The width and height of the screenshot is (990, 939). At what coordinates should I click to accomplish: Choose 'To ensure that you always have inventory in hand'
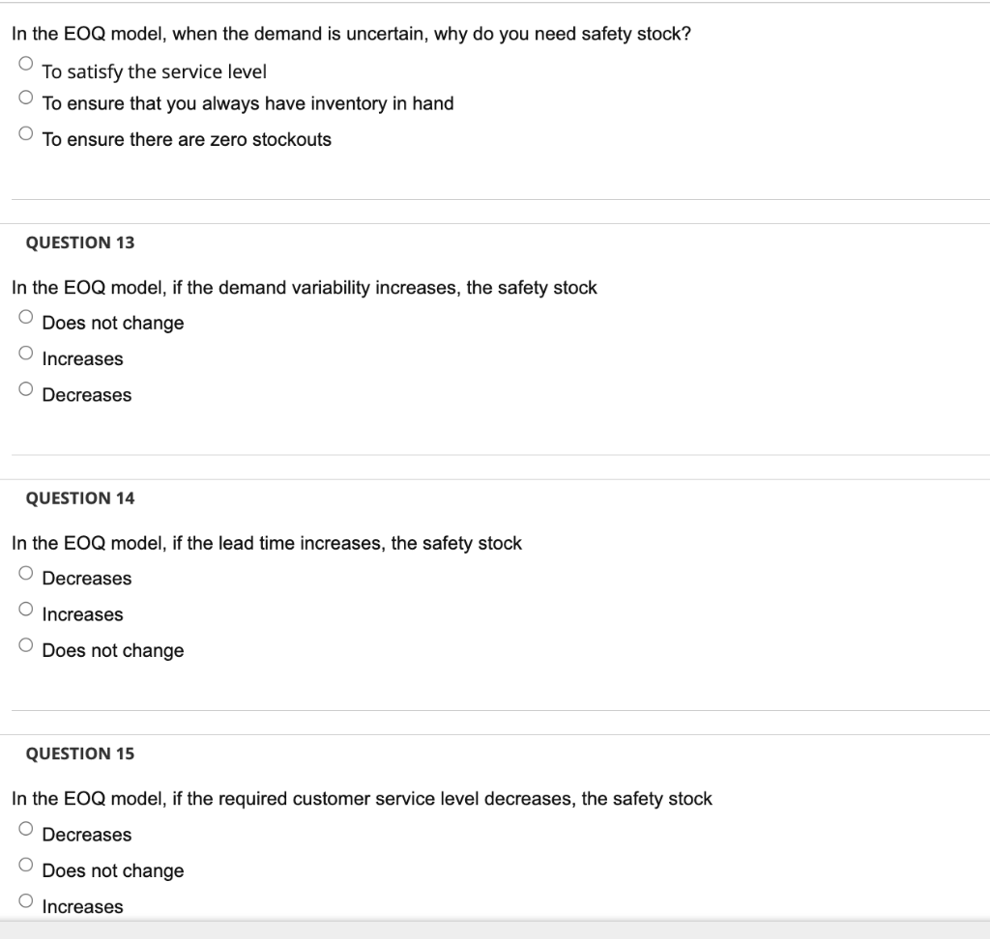[25, 98]
